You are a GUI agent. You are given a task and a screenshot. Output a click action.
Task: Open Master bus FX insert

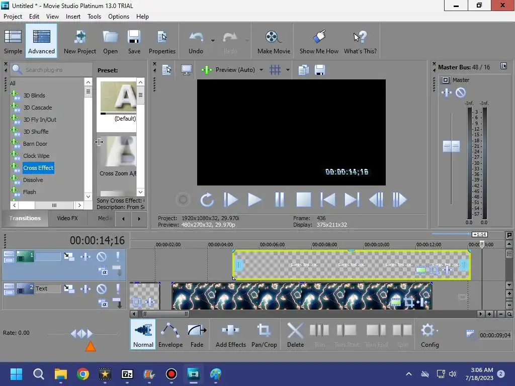click(447, 92)
